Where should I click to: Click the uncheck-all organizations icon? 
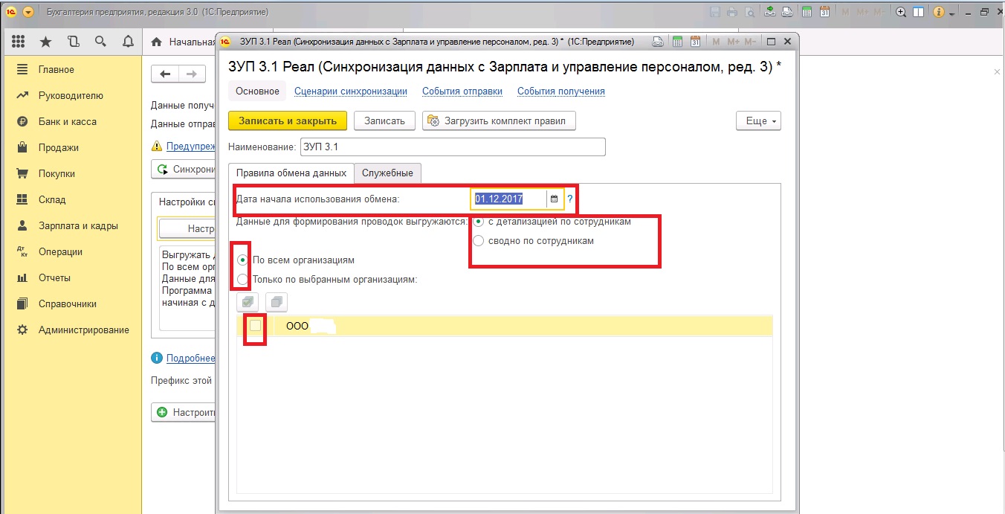click(x=276, y=302)
